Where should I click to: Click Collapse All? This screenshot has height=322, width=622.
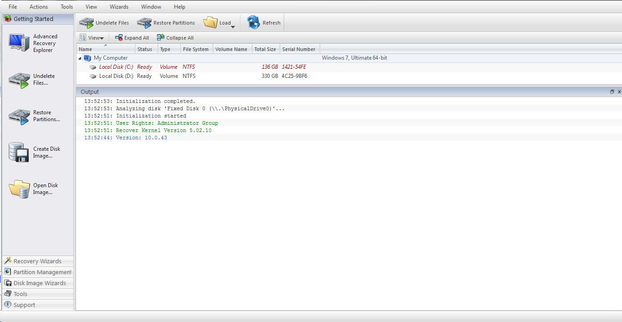175,38
